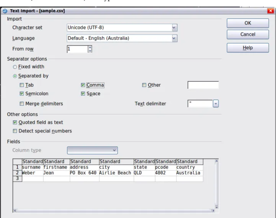Screen dimensions: 276x218
Task: Click the 'QLD' preview cell
Action: pos(144,173)
